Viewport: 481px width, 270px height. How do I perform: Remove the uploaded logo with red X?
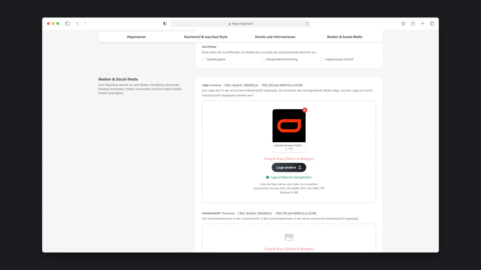point(305,110)
